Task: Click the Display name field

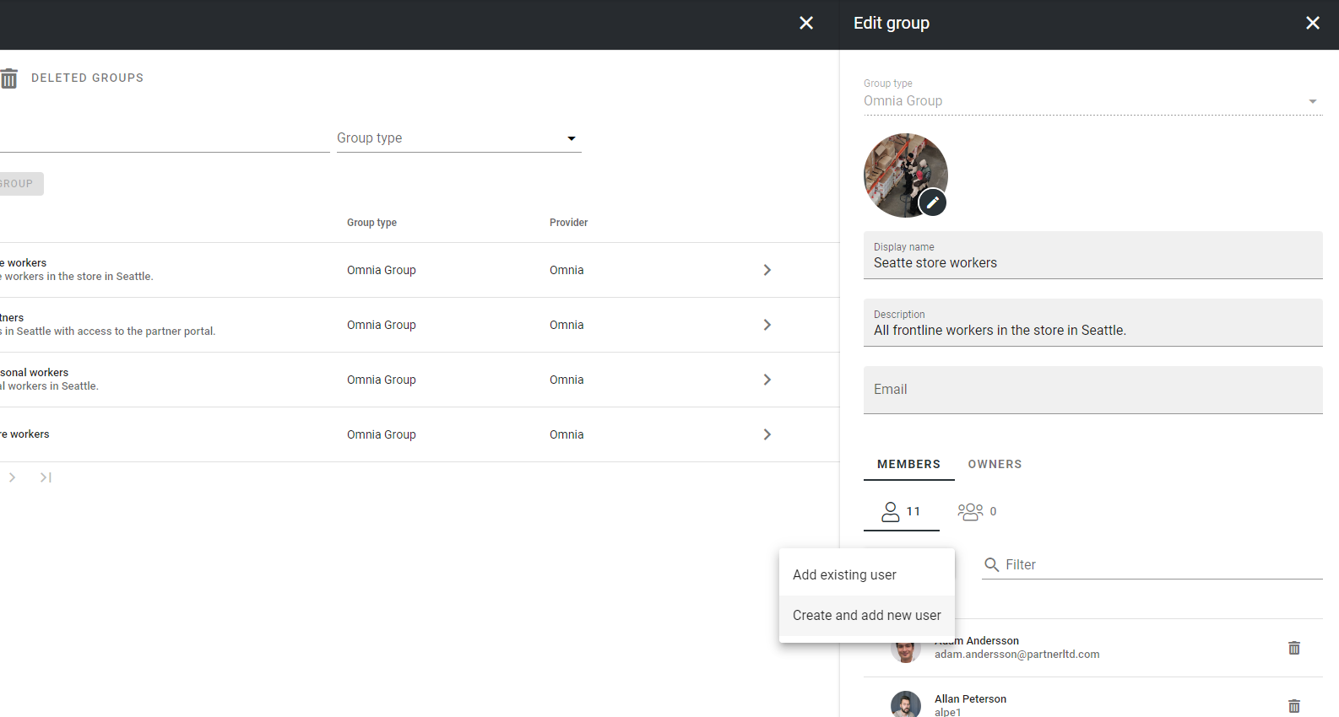Action: coord(1092,255)
